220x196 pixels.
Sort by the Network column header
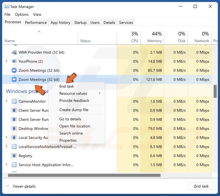(x=199, y=37)
